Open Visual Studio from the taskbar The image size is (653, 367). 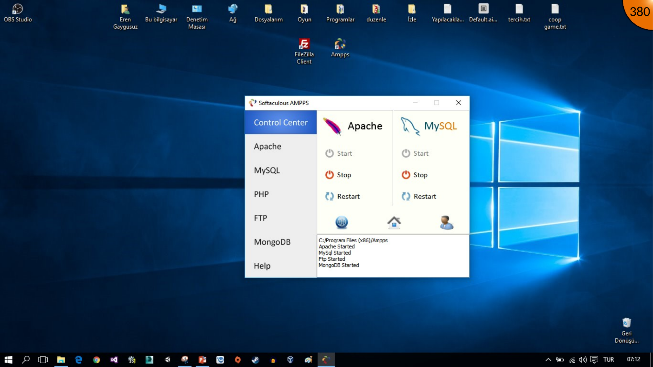(114, 360)
